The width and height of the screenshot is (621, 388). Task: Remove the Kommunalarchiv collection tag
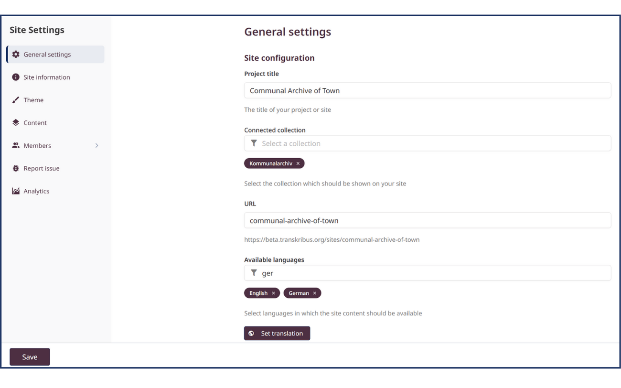coord(298,163)
